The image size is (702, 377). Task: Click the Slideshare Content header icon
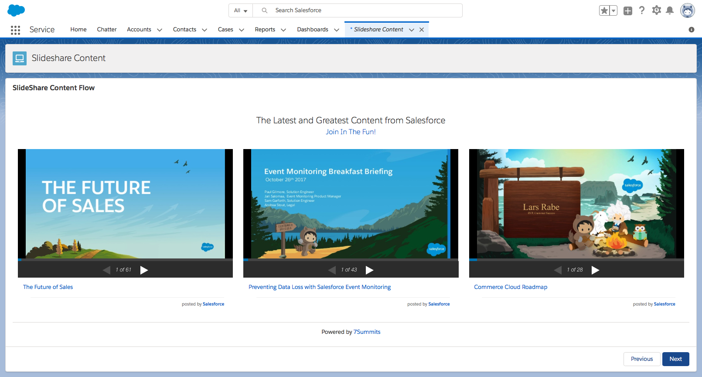pos(20,58)
